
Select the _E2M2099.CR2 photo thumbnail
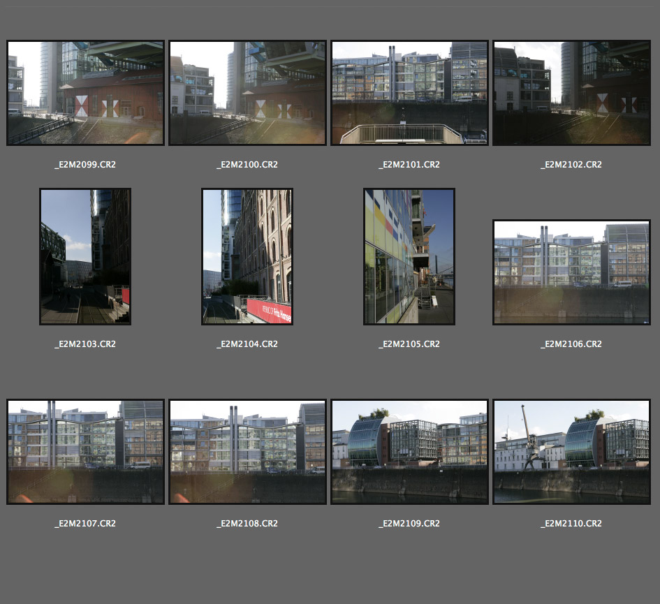pyautogui.click(x=85, y=93)
